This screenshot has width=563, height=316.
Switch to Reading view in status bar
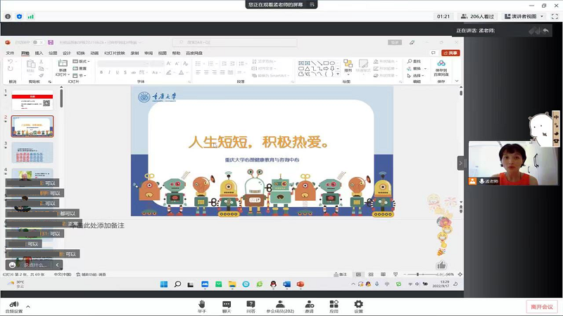383,275
